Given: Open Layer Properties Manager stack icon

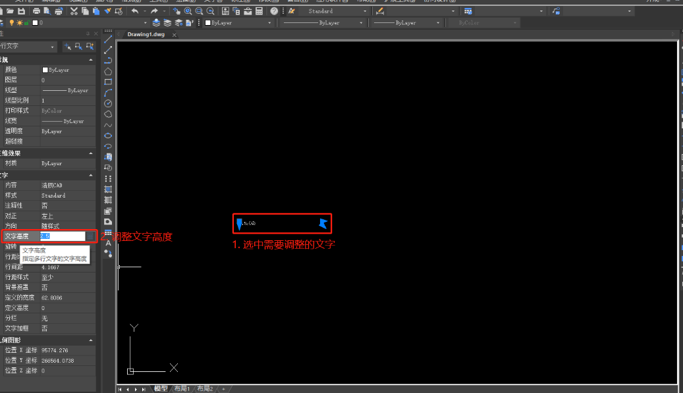Looking at the screenshot, I should click(156, 22).
